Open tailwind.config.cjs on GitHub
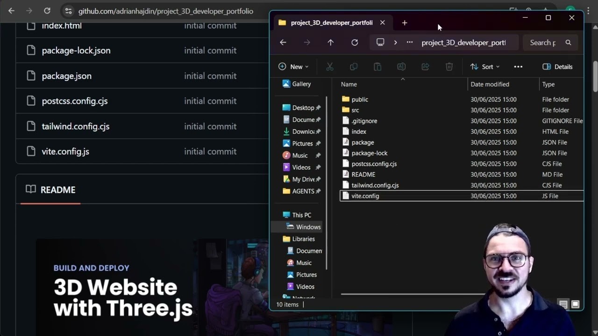This screenshot has height=336, width=598. pyautogui.click(x=76, y=126)
